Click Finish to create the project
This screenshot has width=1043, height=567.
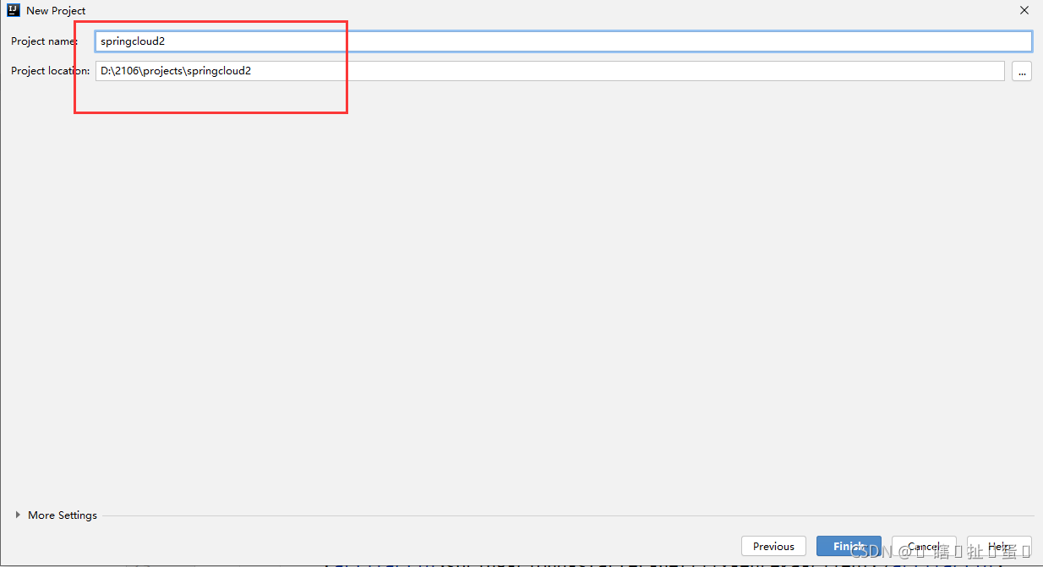849,546
